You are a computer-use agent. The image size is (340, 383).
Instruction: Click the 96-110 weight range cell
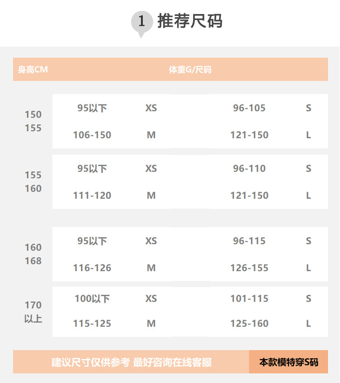(x=249, y=168)
